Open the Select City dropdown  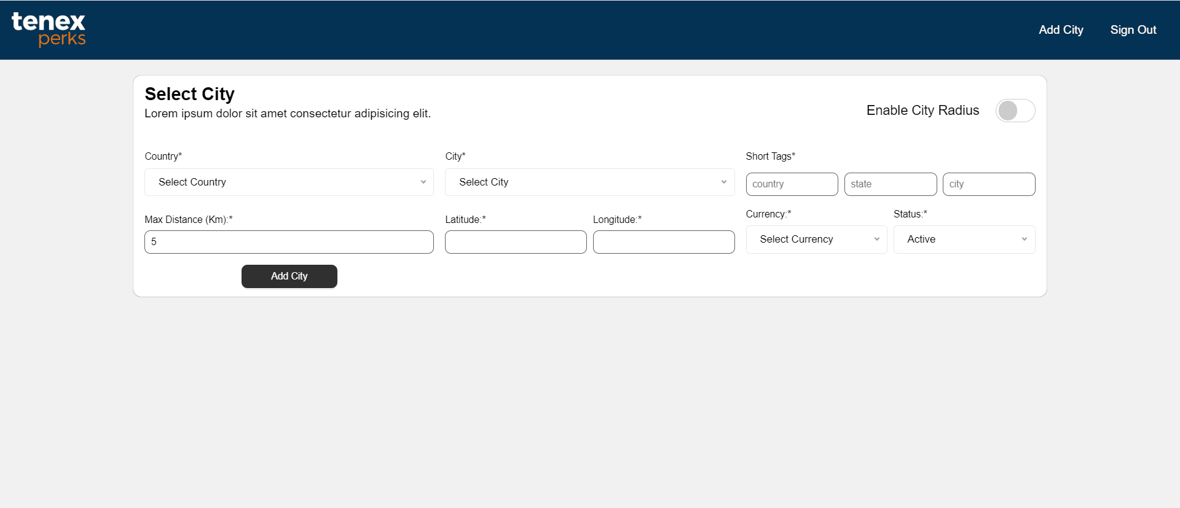pyautogui.click(x=589, y=182)
